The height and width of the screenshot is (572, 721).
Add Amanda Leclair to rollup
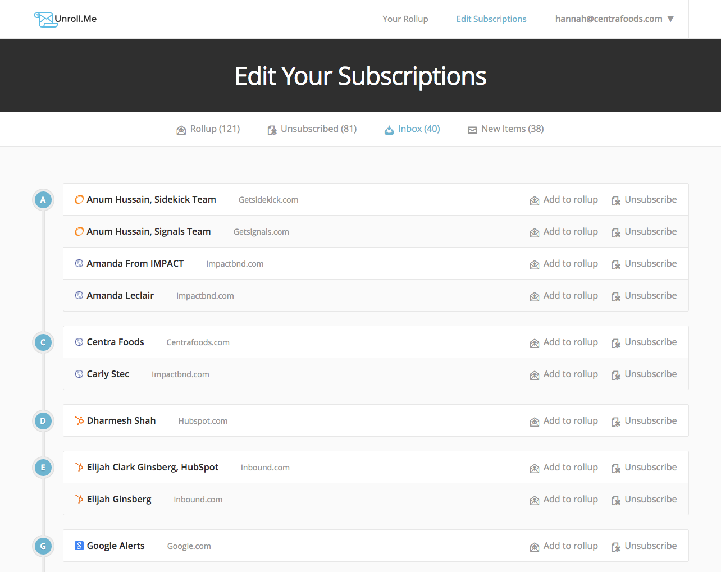564,296
